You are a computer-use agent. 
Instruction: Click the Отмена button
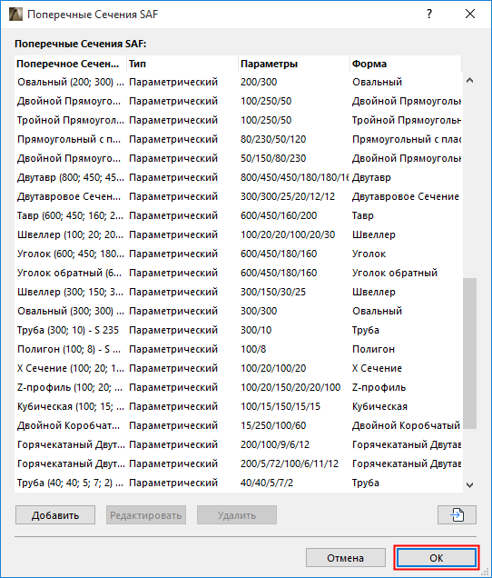tap(346, 558)
